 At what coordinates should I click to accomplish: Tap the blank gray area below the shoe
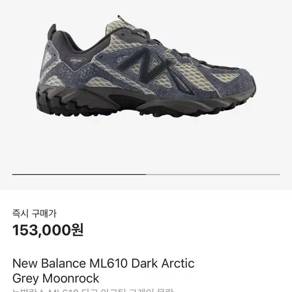tap(146, 145)
